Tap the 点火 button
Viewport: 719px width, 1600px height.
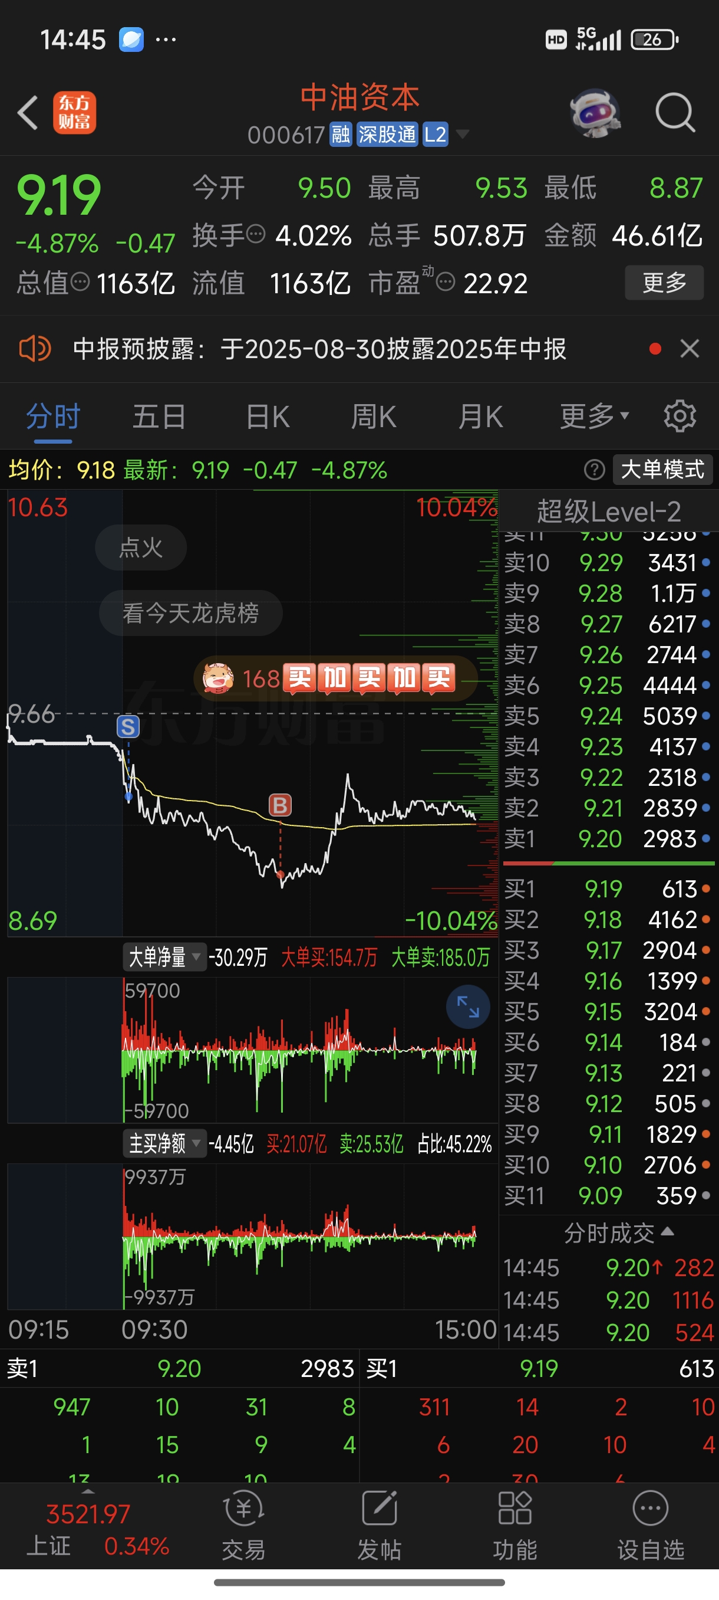pyautogui.click(x=141, y=547)
